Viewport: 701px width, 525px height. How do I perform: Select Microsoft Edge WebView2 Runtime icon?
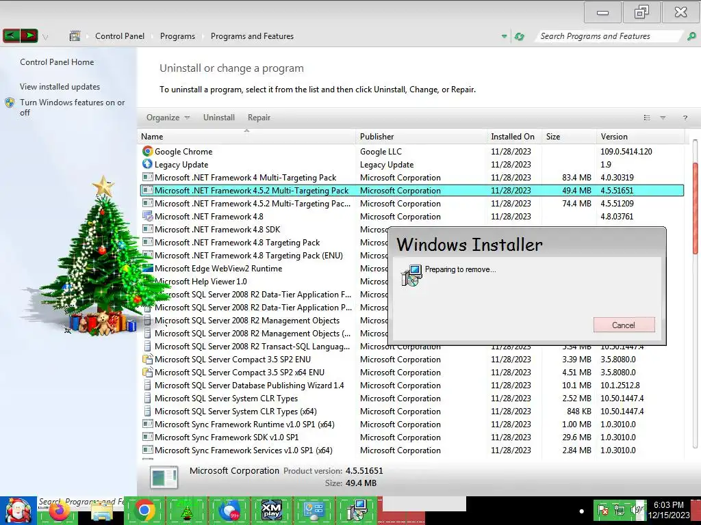[x=148, y=268]
